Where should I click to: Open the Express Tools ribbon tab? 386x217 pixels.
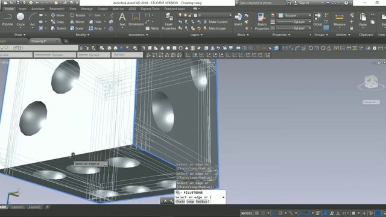point(150,8)
